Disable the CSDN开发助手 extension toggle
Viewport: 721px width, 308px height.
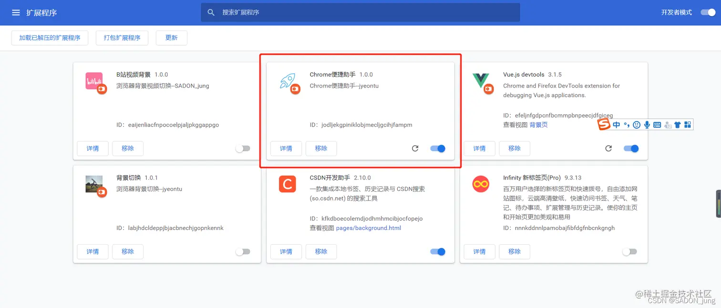pos(438,251)
